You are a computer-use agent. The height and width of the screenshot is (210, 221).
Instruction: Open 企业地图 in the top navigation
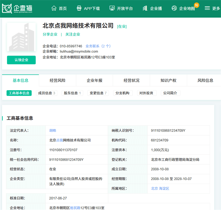tap(187, 9)
